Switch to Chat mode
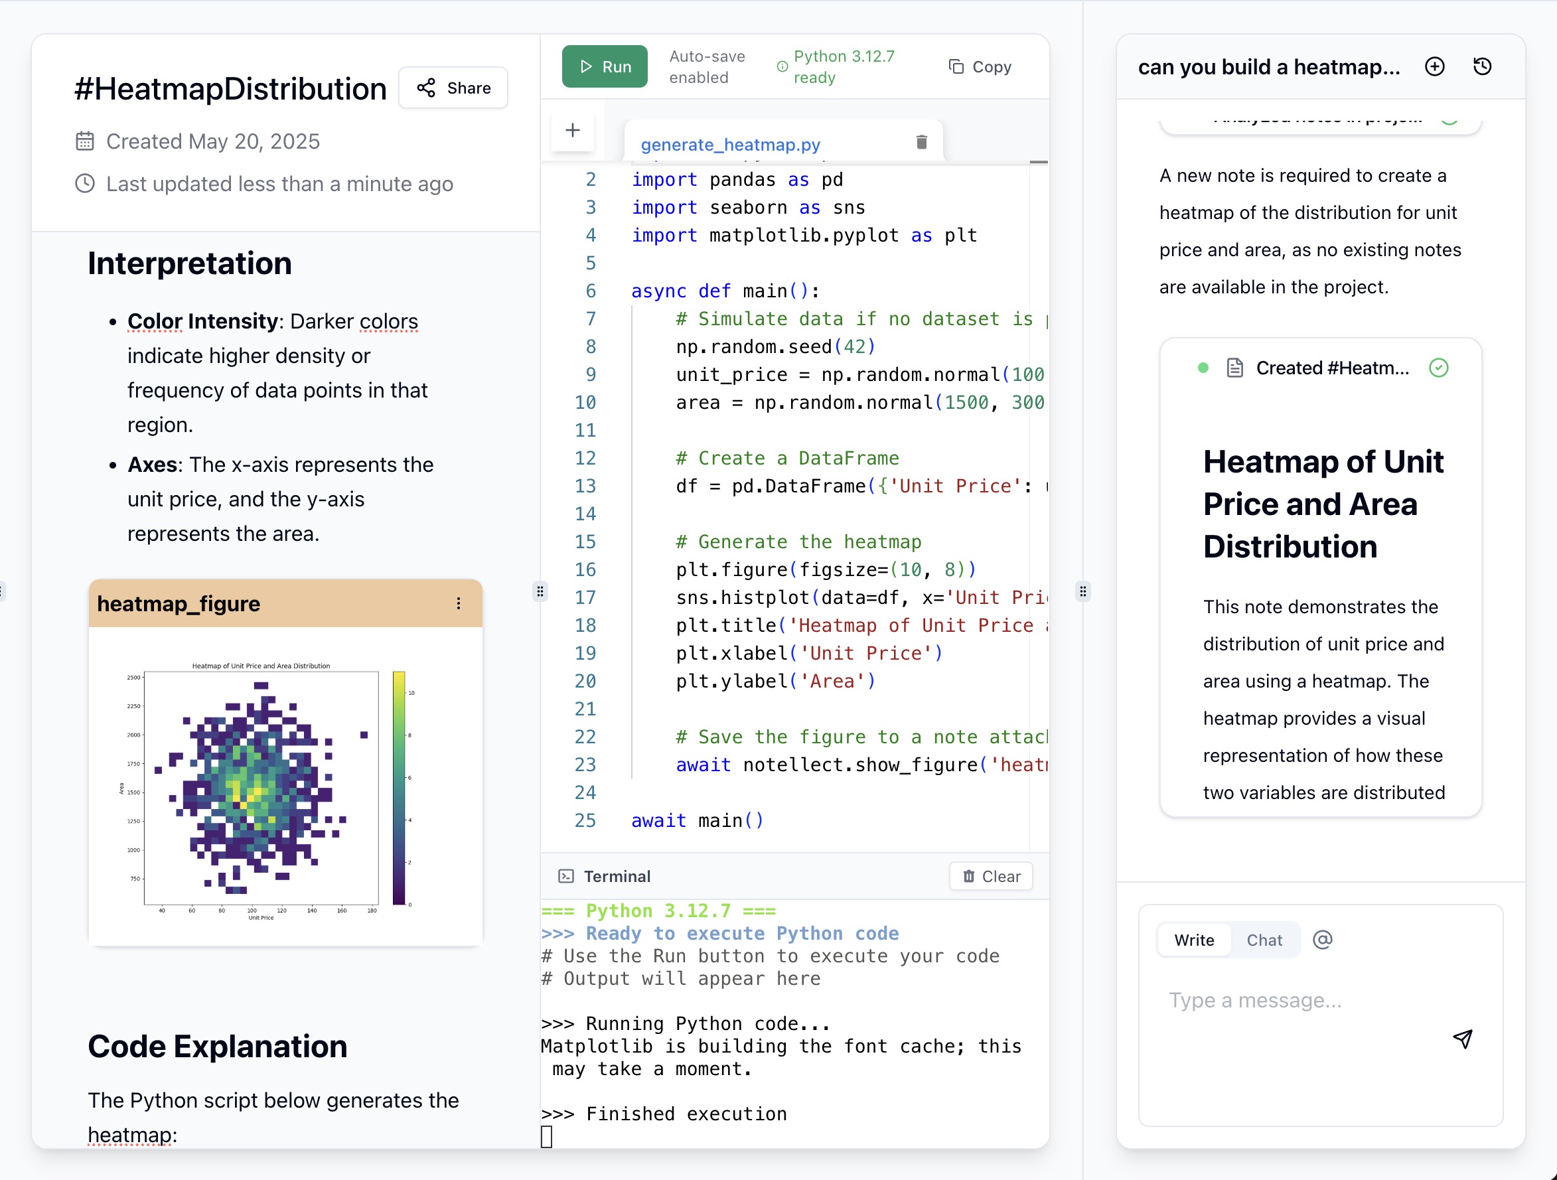This screenshot has width=1557, height=1180. (1265, 940)
